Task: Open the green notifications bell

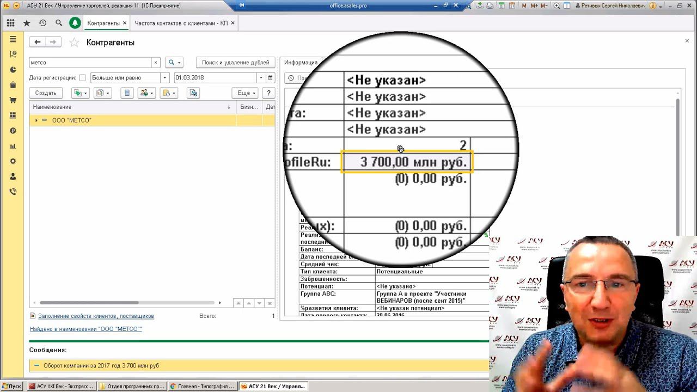Action: click(x=75, y=23)
